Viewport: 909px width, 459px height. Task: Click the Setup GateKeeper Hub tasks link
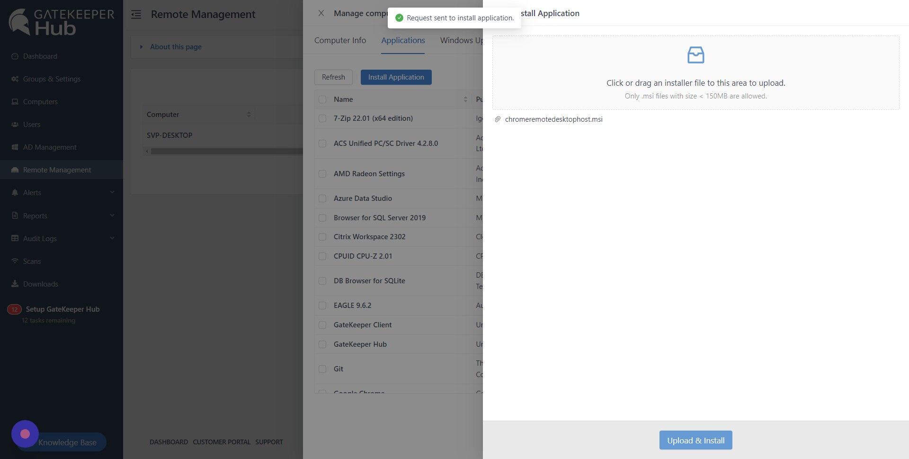tap(62, 309)
